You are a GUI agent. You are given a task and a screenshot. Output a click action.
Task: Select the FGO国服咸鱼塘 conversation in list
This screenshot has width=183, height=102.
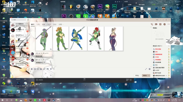tap(20, 24)
